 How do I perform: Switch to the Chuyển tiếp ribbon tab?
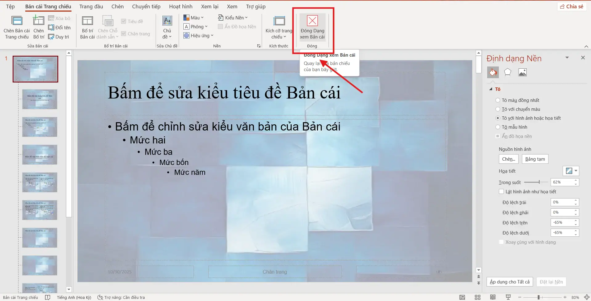click(146, 6)
